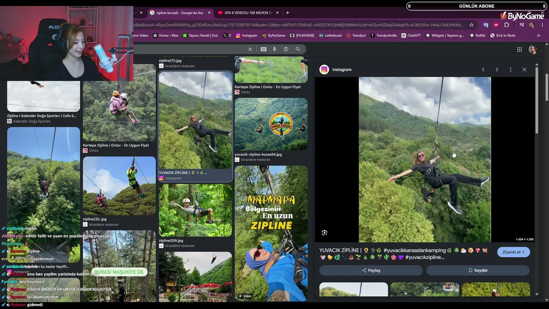Open the [FILMGRAB] bookmark
Image resolution: width=549 pixels, height=309 pixels.
click(x=302, y=36)
